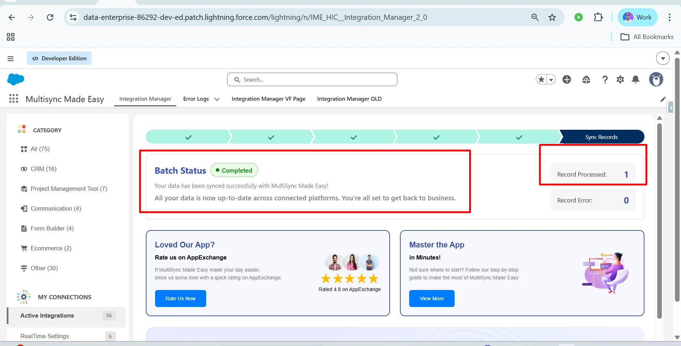Image resolution: width=681 pixels, height=346 pixels.
Task: Open Salesforce help question mark
Action: pos(605,79)
